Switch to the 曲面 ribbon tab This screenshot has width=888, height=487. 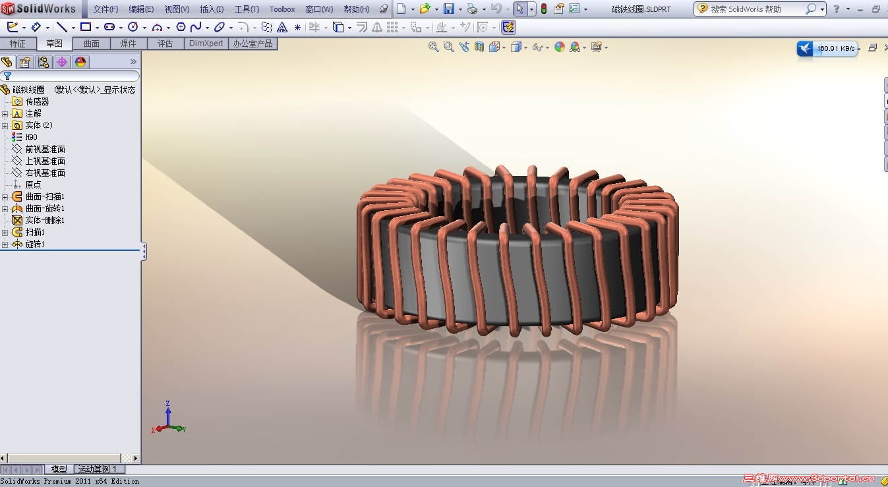pyautogui.click(x=92, y=43)
